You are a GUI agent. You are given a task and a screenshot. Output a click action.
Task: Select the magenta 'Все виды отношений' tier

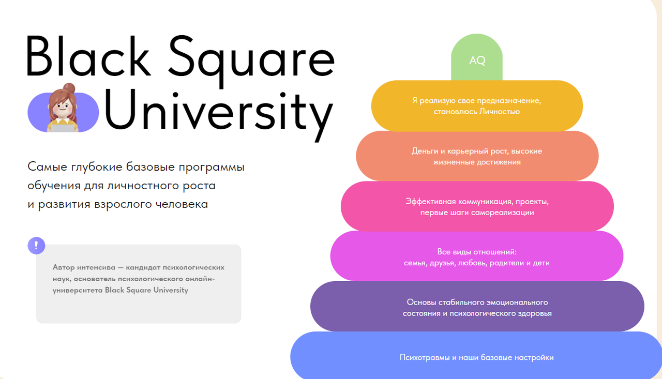click(476, 257)
